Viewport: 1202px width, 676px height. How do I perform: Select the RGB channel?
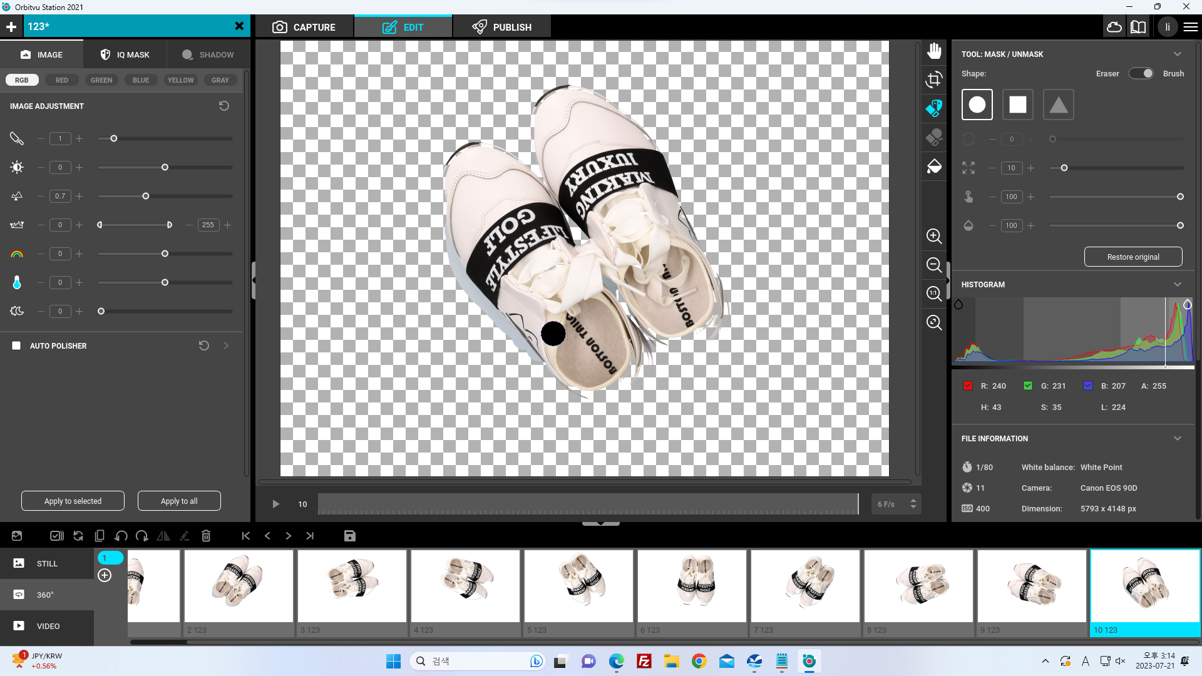(22, 80)
